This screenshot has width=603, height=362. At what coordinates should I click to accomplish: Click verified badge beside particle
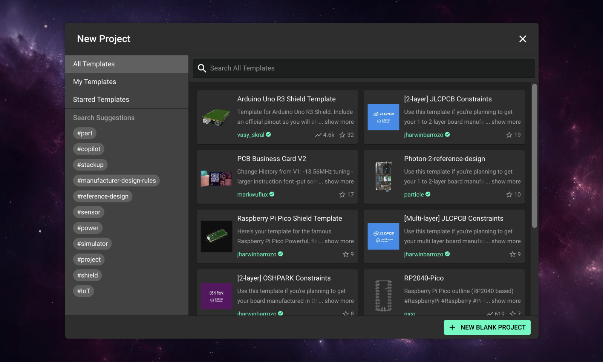428,194
